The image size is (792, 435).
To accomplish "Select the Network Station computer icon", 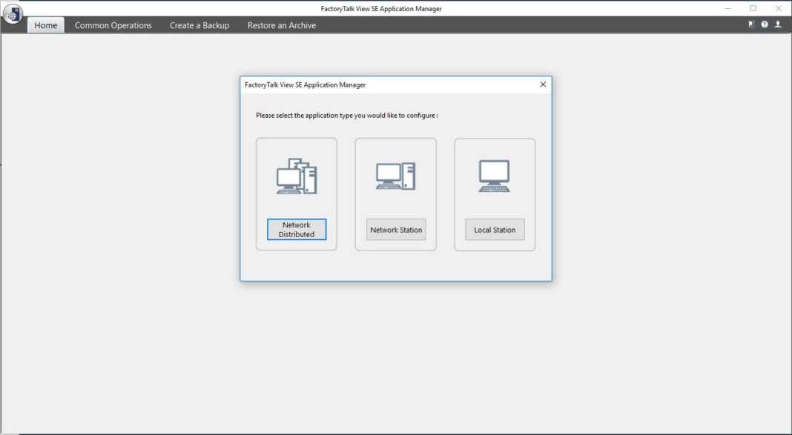I will click(395, 175).
